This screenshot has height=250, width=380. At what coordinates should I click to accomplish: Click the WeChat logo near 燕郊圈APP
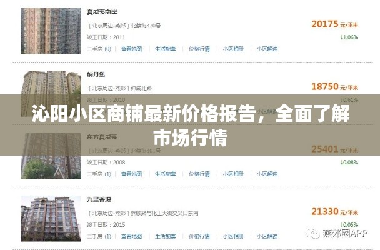click(313, 234)
